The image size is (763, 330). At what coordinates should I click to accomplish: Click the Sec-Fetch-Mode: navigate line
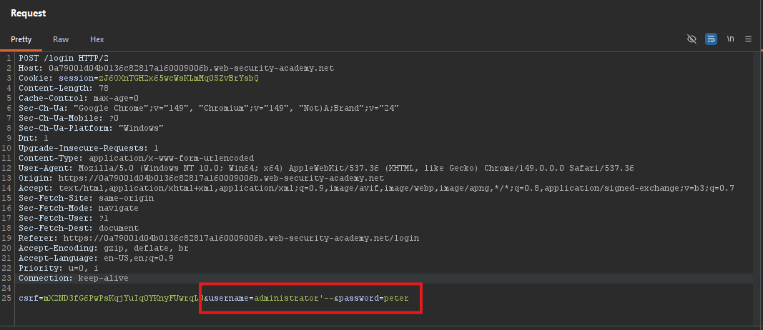point(79,208)
